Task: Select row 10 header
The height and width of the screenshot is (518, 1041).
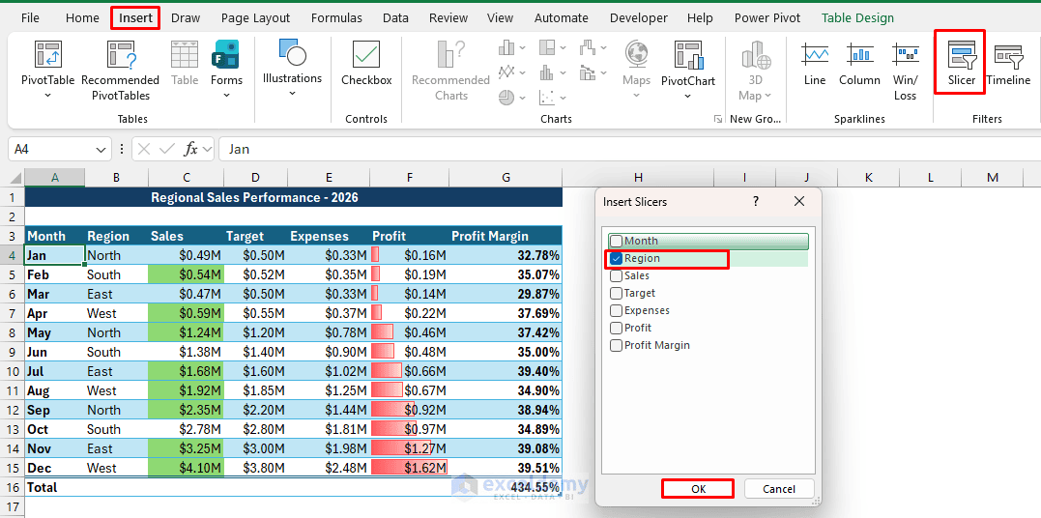Action: point(12,371)
